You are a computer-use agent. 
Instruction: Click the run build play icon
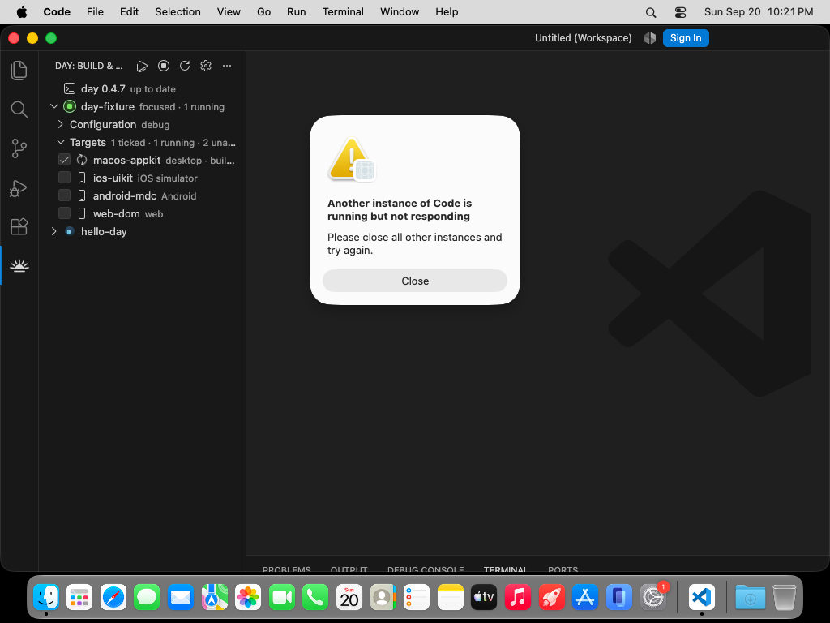click(142, 66)
